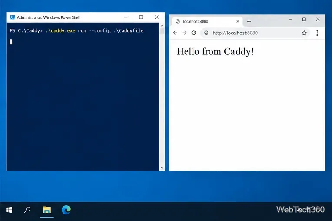Viewport: 332px width, 221px height.
Task: Open a new browser tab
Action: click(249, 21)
